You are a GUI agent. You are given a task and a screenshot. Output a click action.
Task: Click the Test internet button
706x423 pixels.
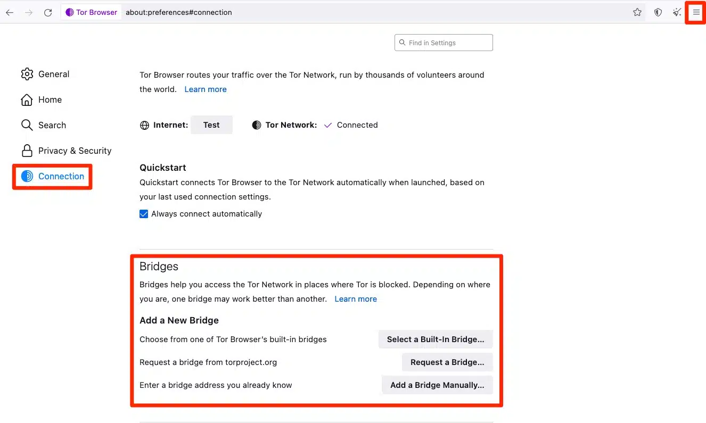point(211,125)
